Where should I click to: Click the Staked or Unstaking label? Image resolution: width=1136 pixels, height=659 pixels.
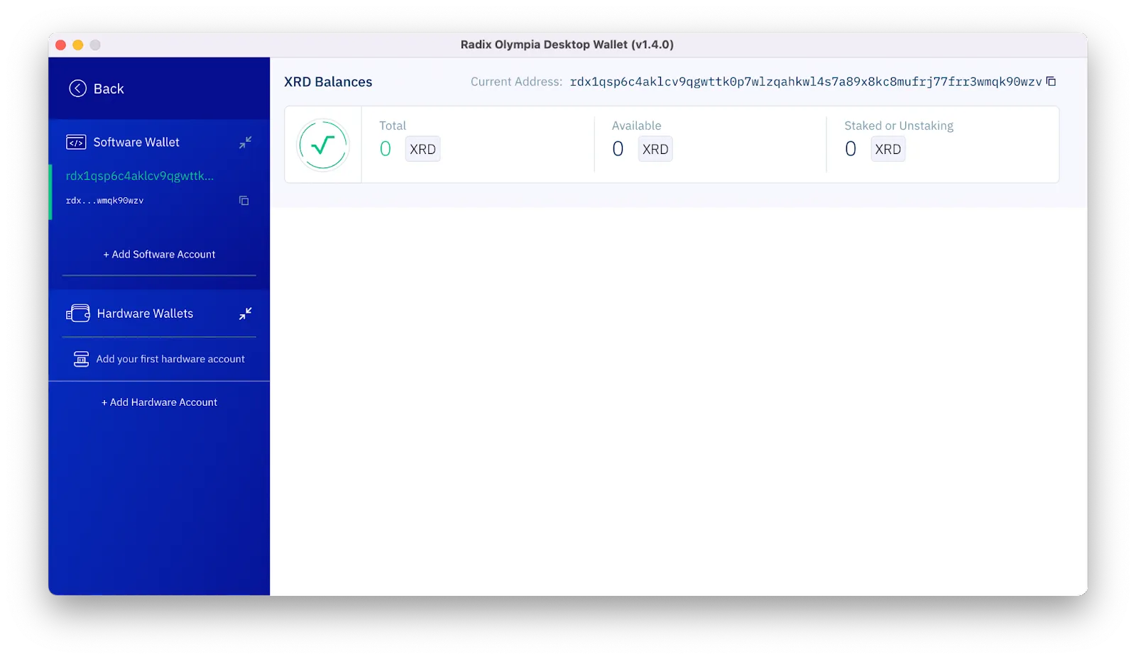pos(899,126)
